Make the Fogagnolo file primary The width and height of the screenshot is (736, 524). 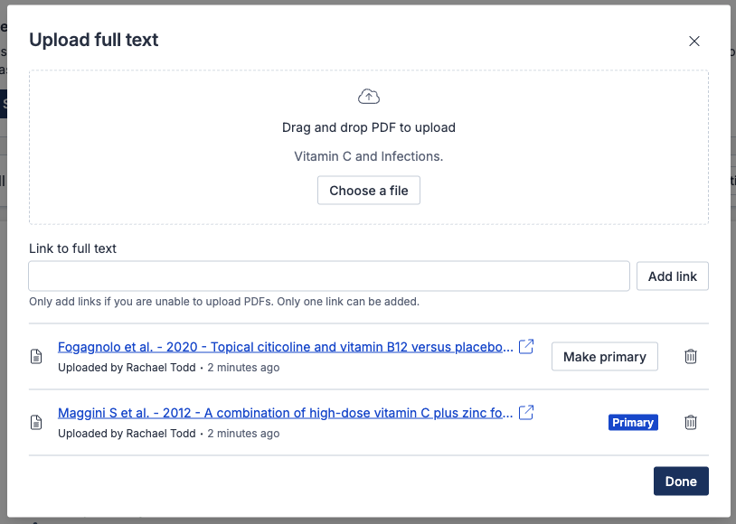pos(604,357)
